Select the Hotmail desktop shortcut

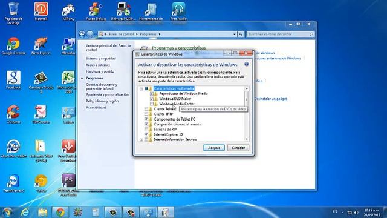(x=41, y=12)
